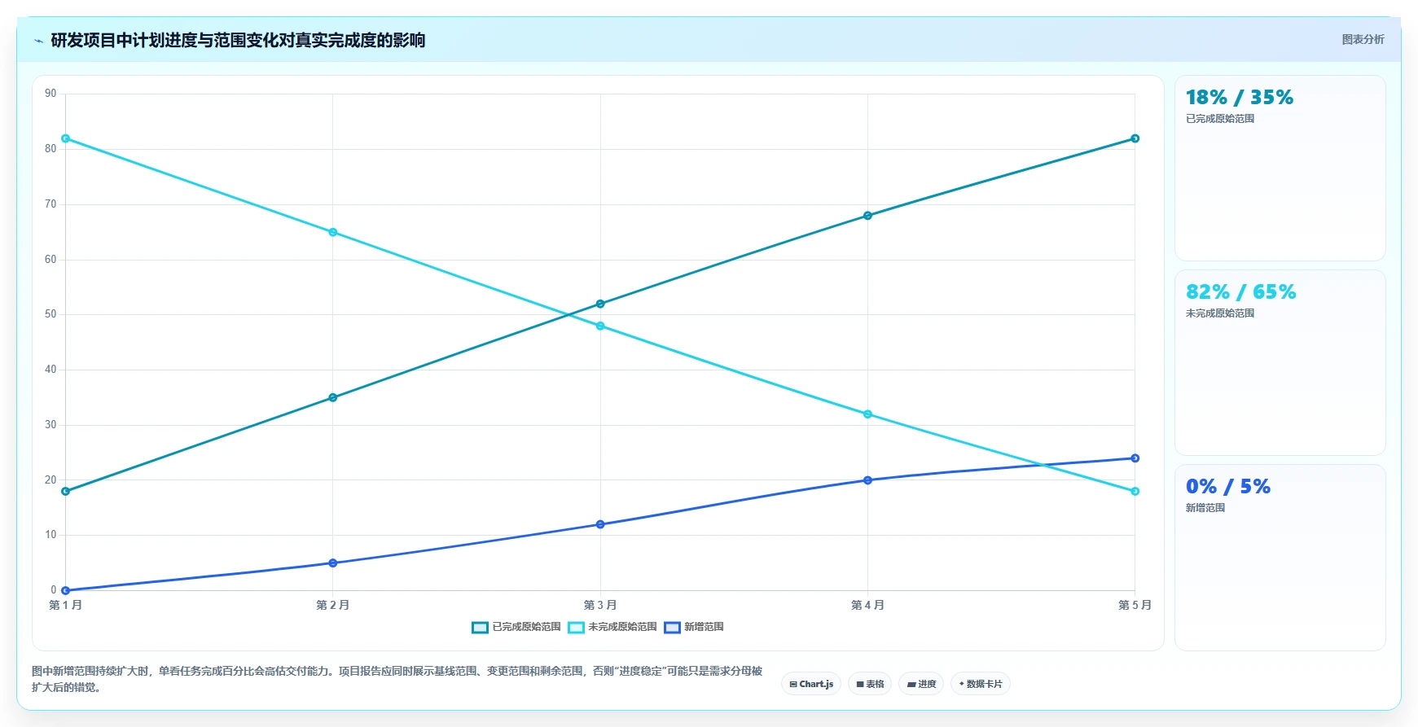Click the 未完成原始范围 data point at 第 4 月
This screenshot has height=727, width=1418.
coord(867,414)
